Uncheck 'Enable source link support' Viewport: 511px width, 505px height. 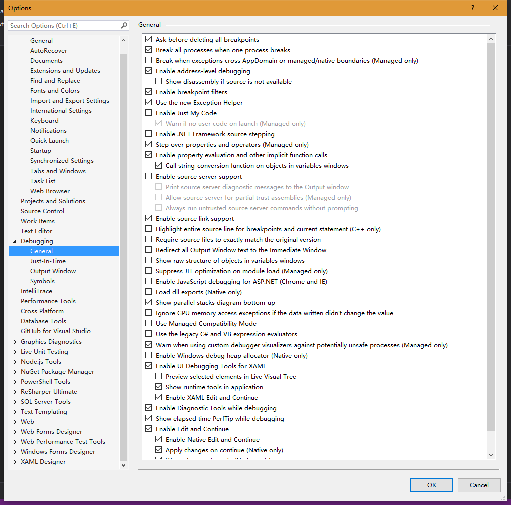pos(149,218)
